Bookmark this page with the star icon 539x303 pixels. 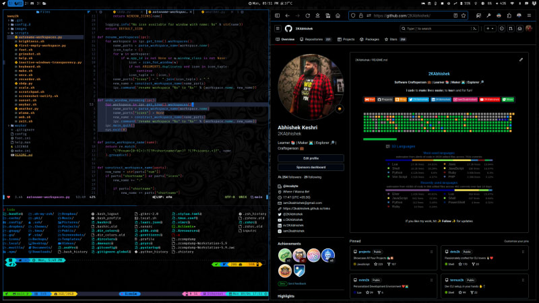(464, 15)
